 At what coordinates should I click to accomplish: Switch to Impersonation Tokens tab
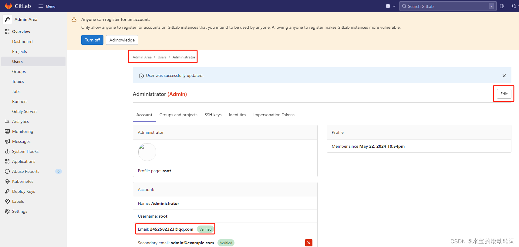(x=274, y=115)
